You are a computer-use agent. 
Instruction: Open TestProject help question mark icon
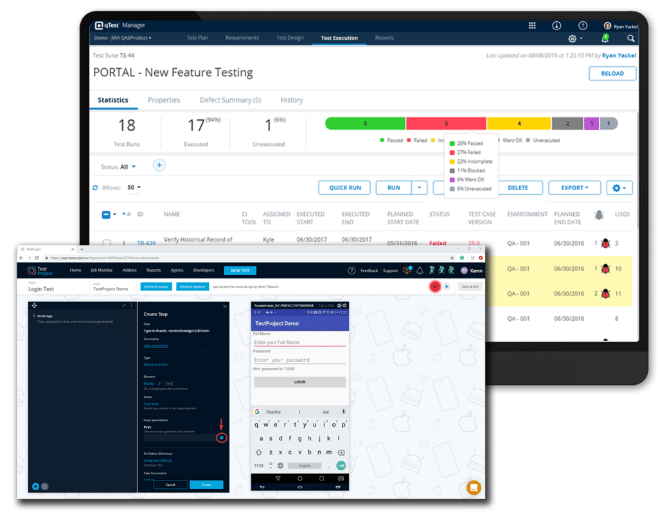click(x=351, y=270)
